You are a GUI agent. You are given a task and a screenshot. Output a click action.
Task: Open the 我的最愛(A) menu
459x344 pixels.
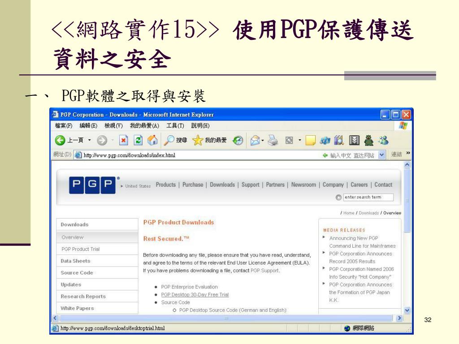[x=145, y=126]
